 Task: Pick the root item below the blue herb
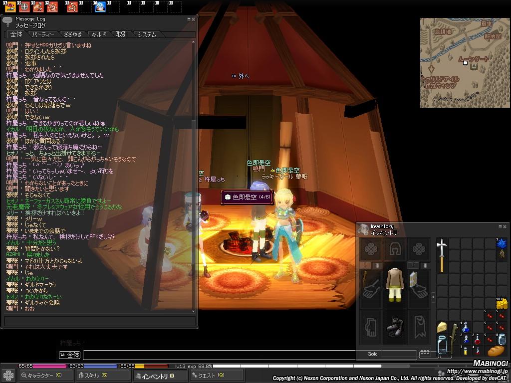coord(502,254)
